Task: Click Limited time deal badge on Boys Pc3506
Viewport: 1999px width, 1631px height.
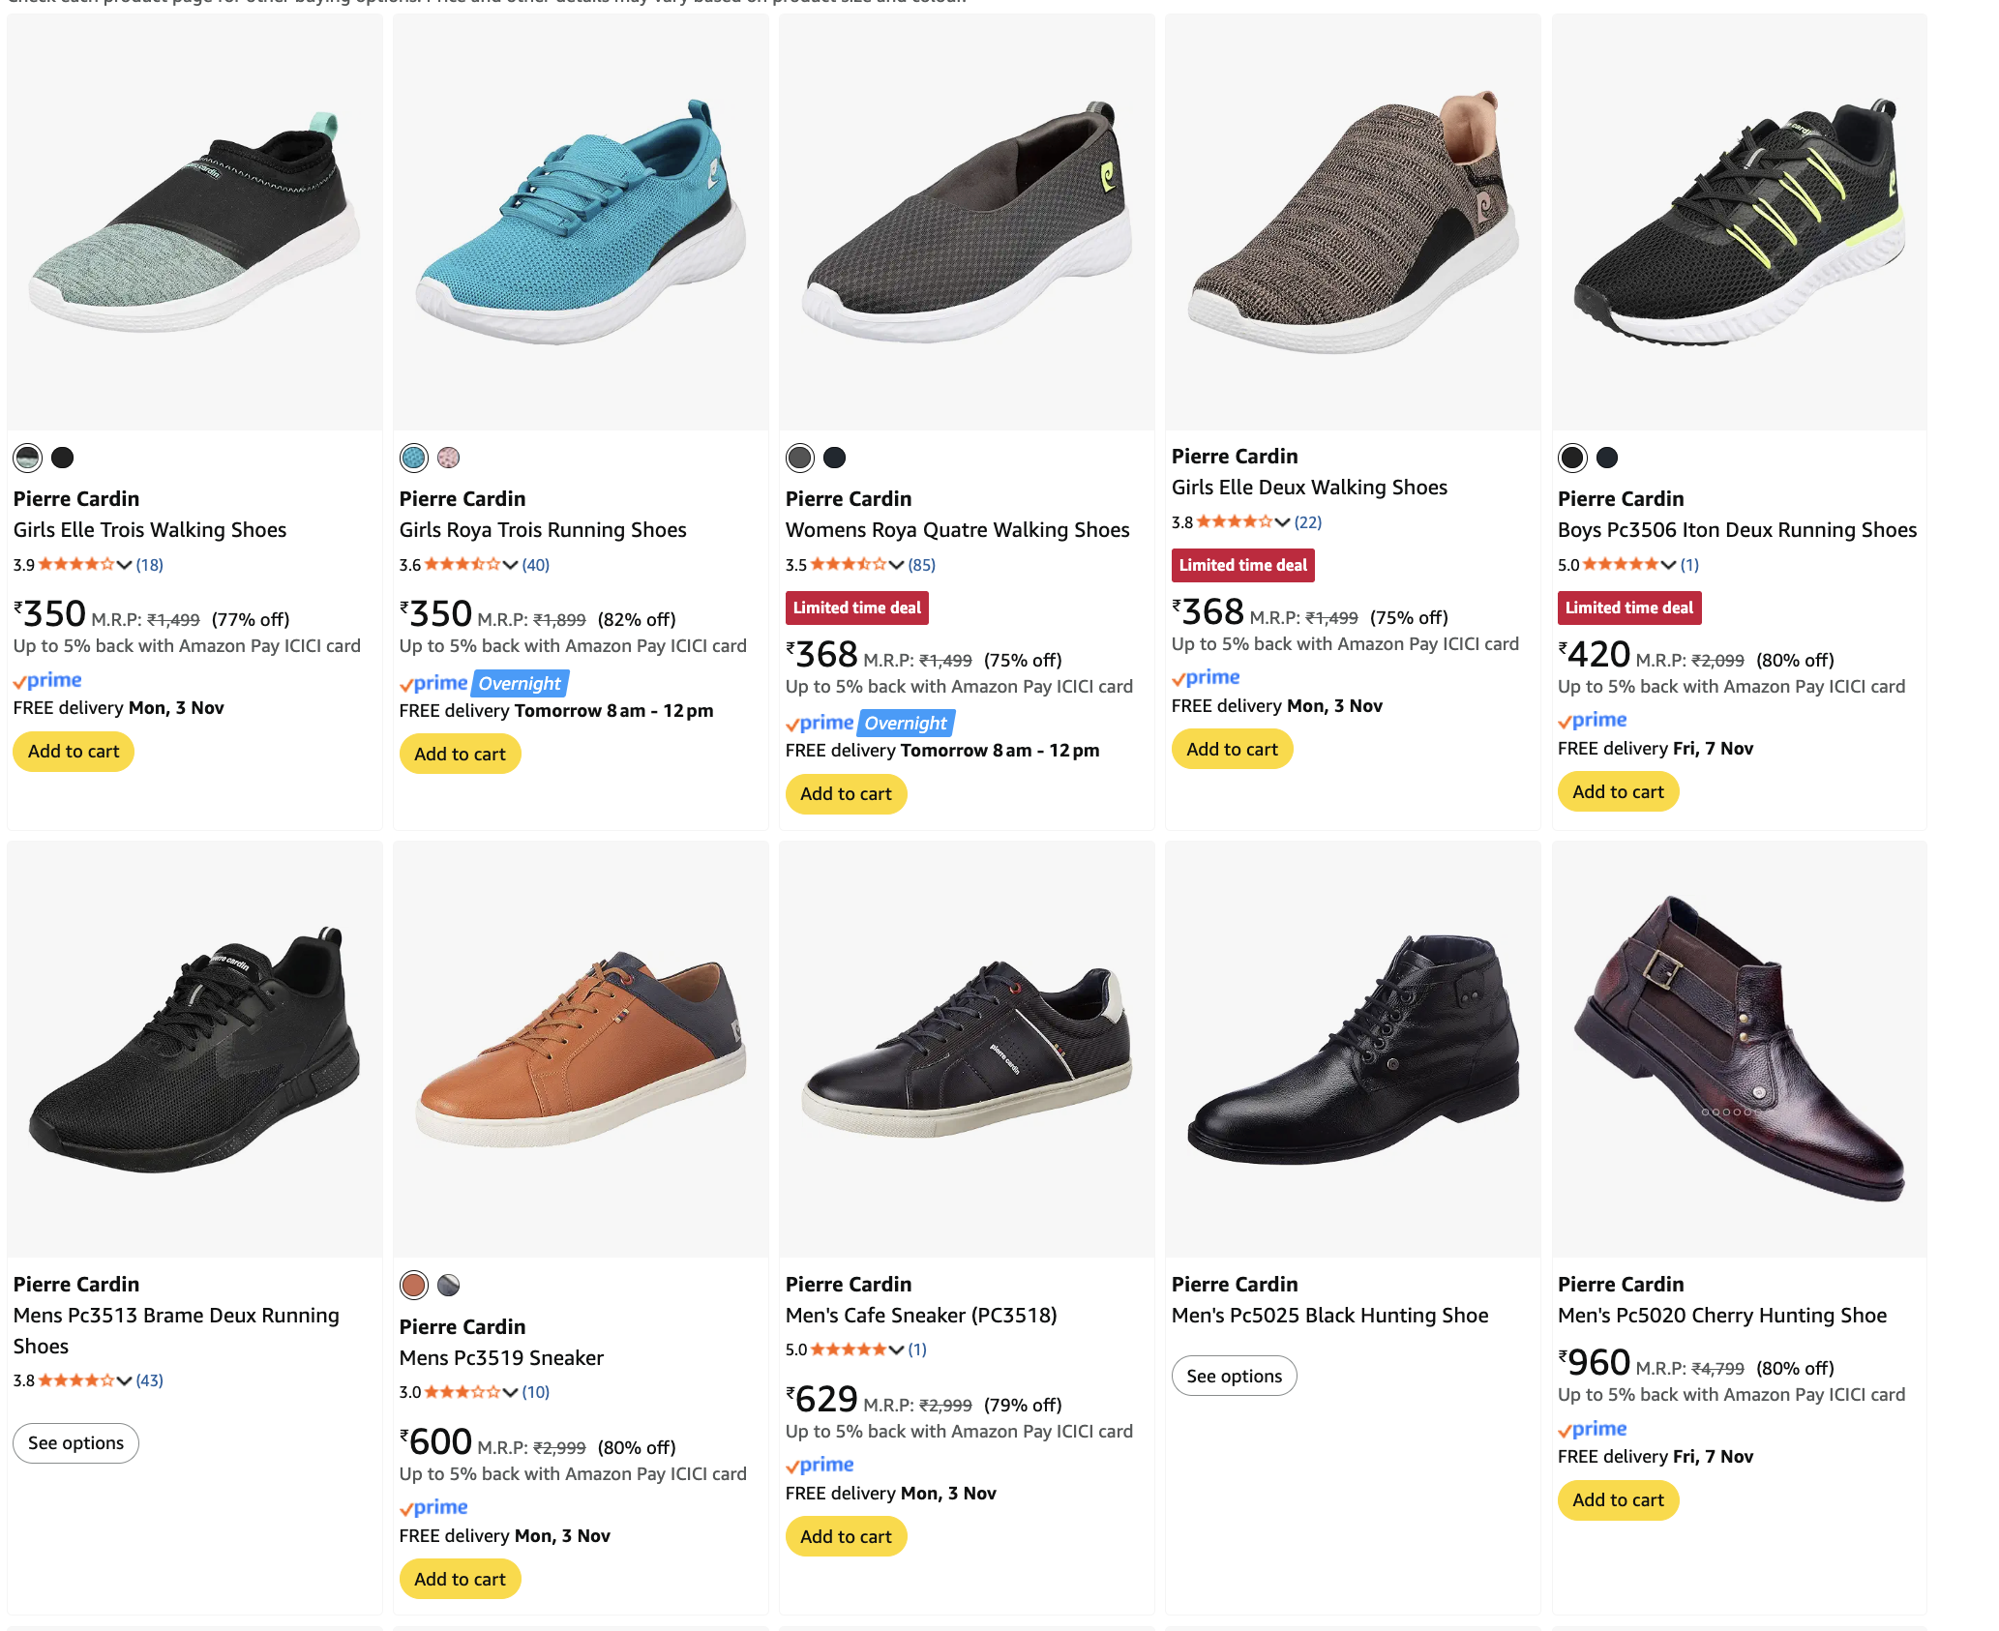Action: point(1628,608)
